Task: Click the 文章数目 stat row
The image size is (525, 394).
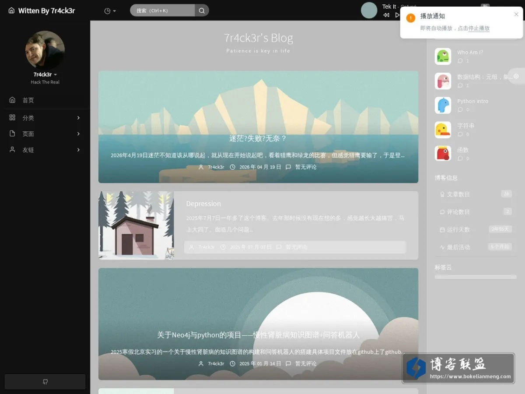Action: tap(476, 194)
